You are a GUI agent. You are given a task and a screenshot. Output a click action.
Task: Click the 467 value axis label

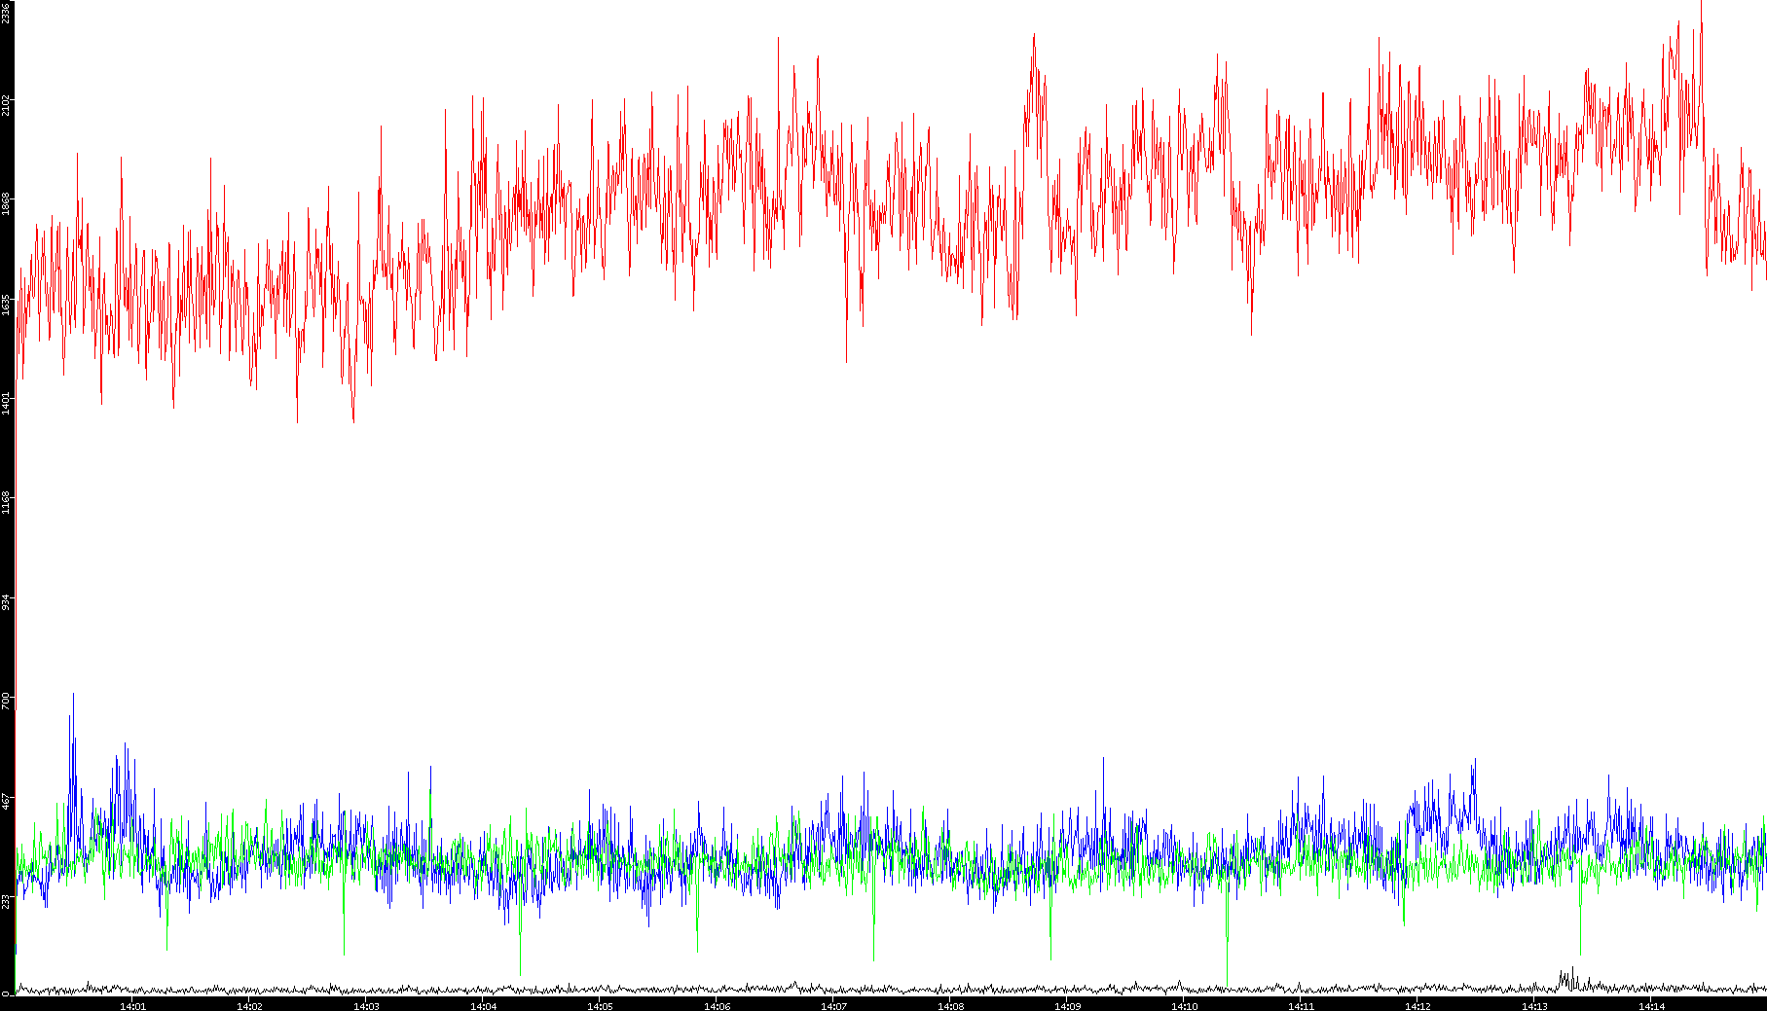(6, 801)
